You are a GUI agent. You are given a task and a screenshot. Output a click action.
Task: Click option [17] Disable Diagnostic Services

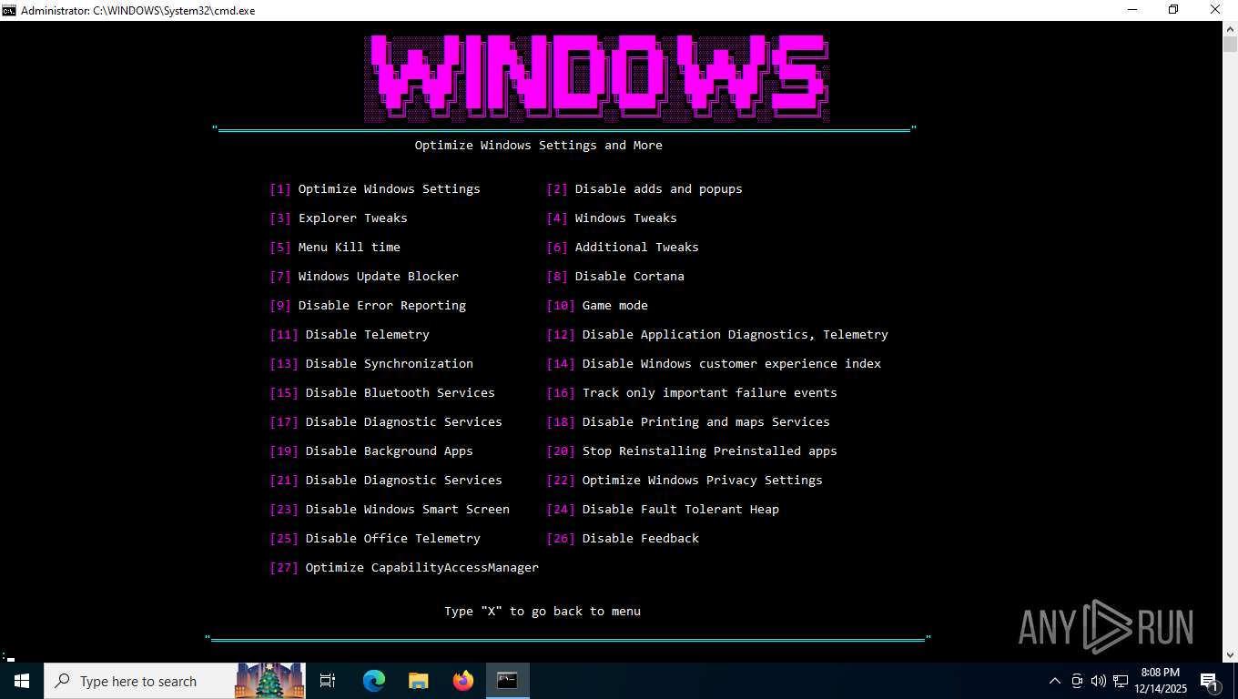click(386, 422)
